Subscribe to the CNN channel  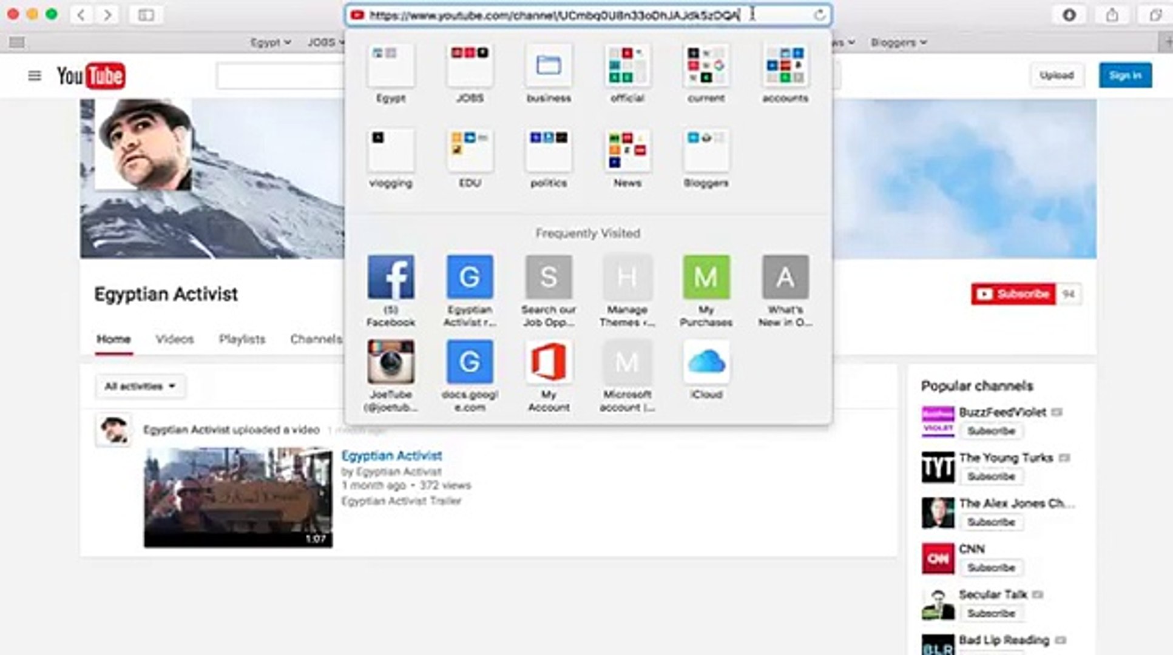click(990, 568)
